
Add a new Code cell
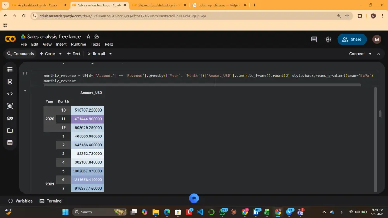pyautogui.click(x=47, y=54)
